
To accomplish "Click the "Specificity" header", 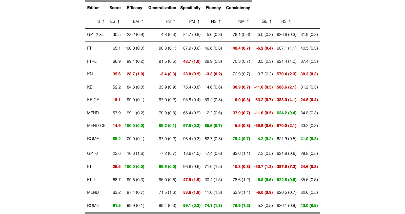I will click(190, 8).
